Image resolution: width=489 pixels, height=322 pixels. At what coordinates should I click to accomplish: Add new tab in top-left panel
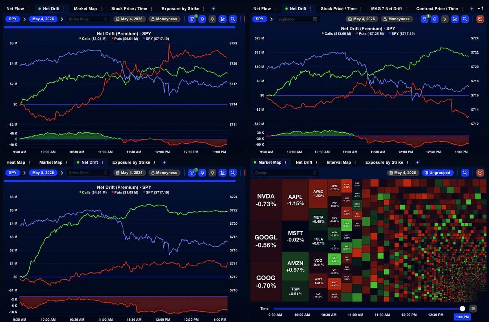(214, 9)
